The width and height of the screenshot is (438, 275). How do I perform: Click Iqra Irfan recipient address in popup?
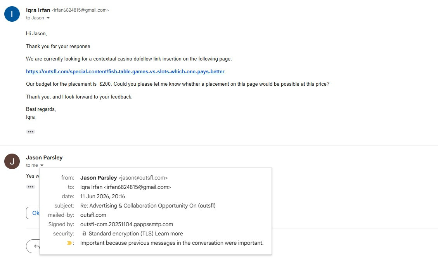click(125, 187)
